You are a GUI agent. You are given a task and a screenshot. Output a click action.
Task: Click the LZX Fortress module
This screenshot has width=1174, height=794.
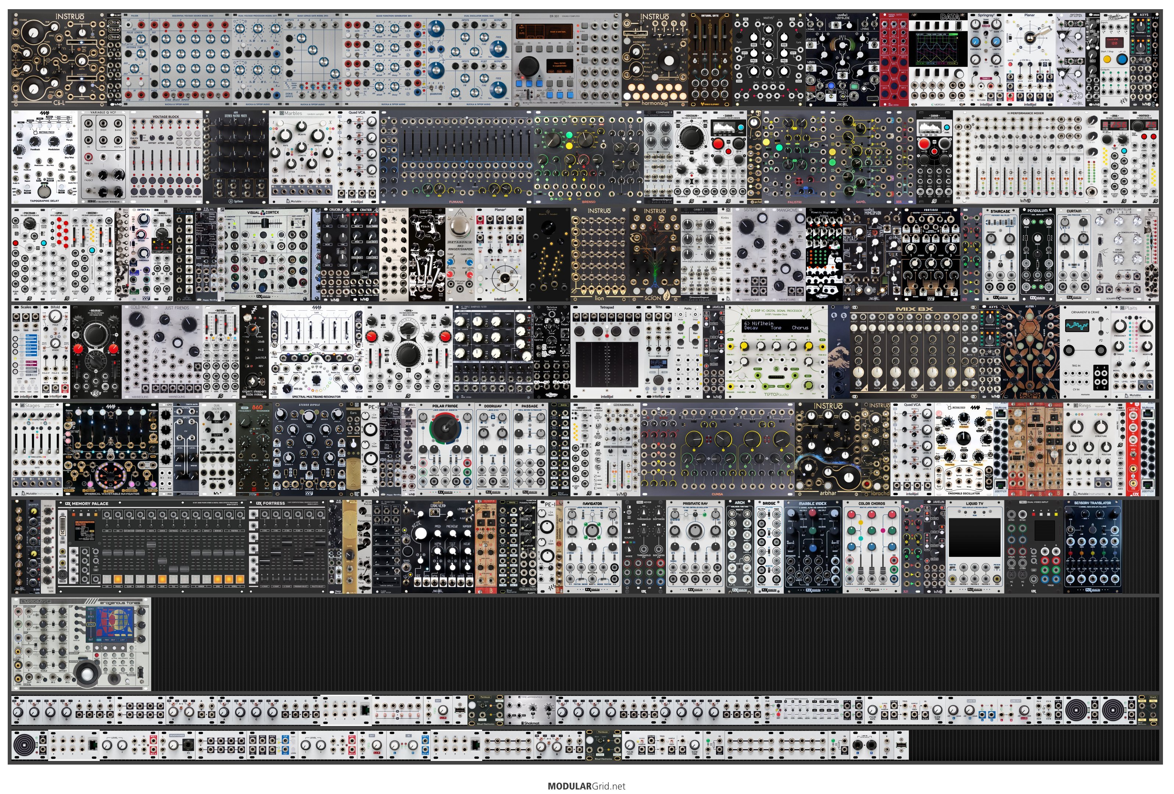pos(288,547)
